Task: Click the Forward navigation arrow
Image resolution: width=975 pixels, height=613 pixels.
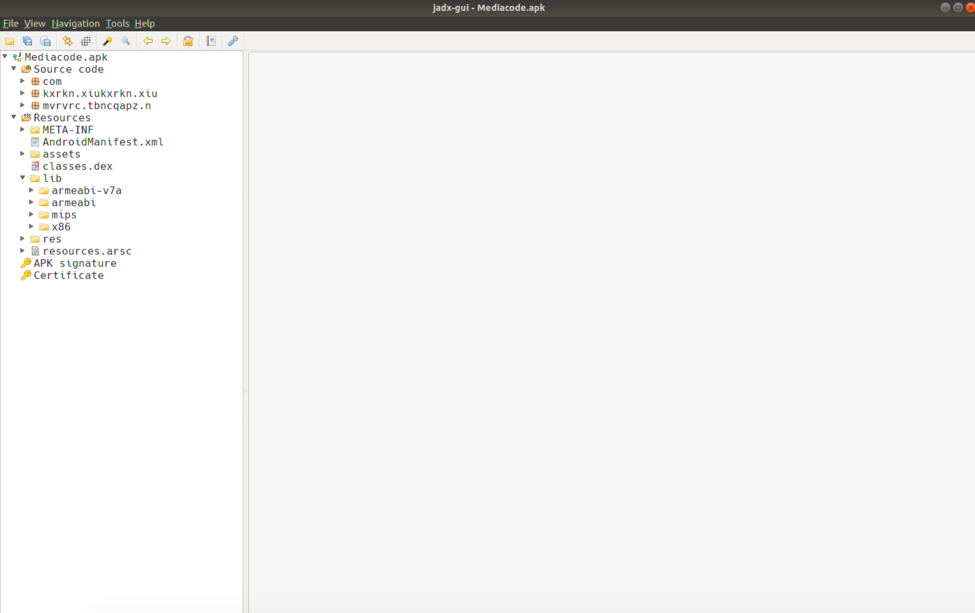Action: [166, 41]
